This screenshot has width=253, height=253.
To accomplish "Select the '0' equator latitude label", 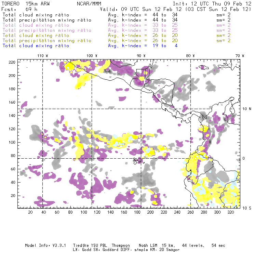I will [x=243, y=158].
